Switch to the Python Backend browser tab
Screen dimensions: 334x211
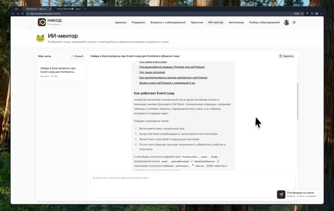point(69,9)
